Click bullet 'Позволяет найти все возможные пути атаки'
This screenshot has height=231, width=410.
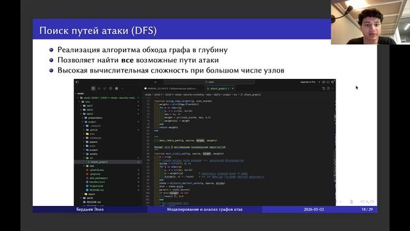138,60
